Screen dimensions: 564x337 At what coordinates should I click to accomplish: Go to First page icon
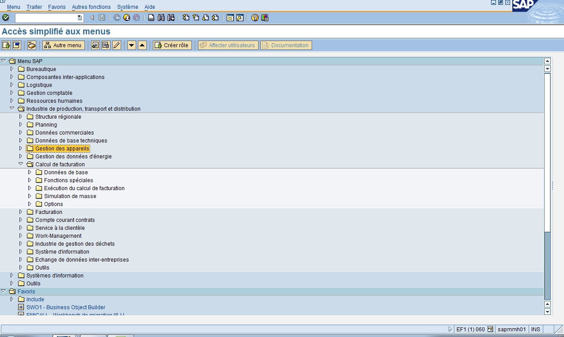pos(186,18)
